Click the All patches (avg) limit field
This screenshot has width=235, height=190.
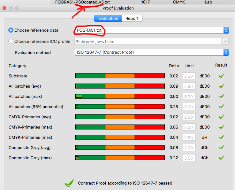[189, 86]
